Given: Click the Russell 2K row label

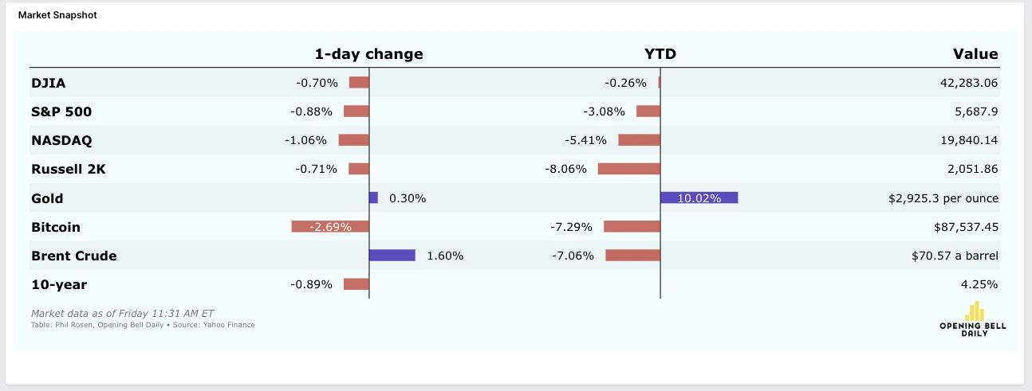Looking at the screenshot, I should (x=69, y=169).
